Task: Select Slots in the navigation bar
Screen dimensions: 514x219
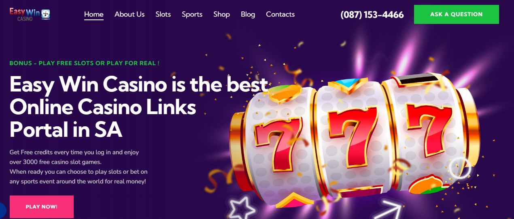Action: 163,14
